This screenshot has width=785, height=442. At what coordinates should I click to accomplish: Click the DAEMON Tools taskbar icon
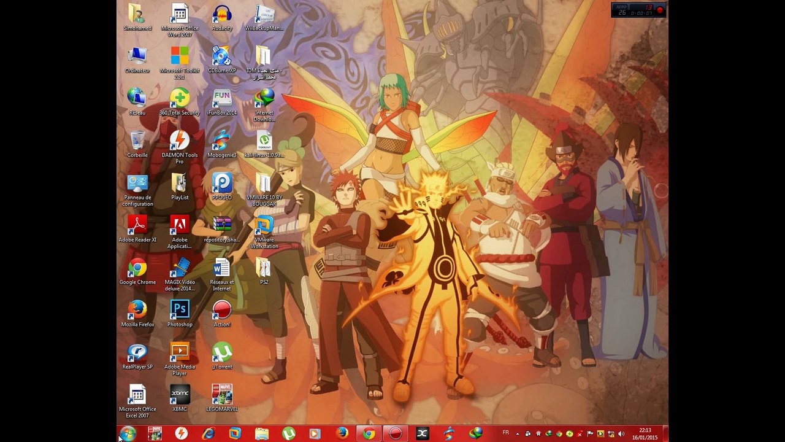click(x=181, y=433)
